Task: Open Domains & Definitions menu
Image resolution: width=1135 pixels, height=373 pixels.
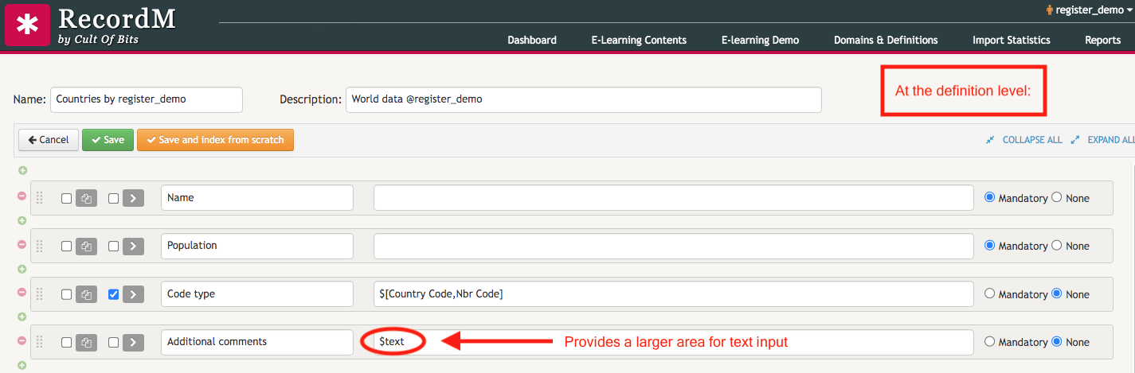Action: [886, 40]
